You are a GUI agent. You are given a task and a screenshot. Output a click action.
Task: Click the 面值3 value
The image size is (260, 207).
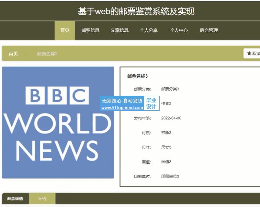pos(166,162)
